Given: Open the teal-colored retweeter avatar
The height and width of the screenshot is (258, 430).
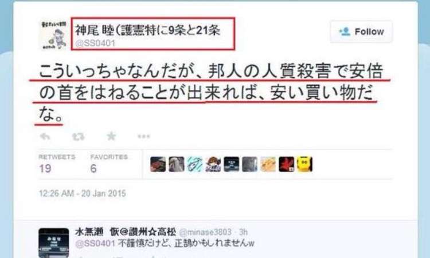Looking at the screenshot, I should click(195, 164).
